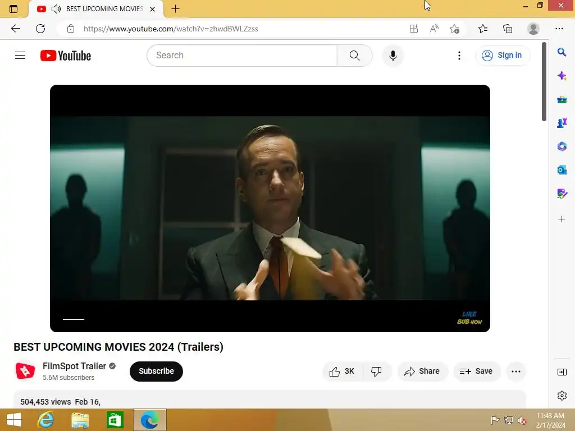Run search with the magnifier button
The image size is (575, 431).
pos(355,56)
